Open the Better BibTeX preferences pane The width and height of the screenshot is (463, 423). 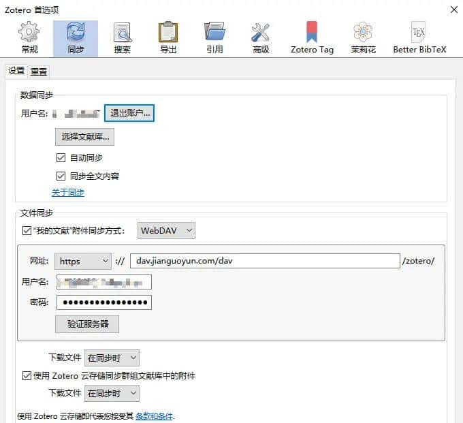pyautogui.click(x=419, y=38)
